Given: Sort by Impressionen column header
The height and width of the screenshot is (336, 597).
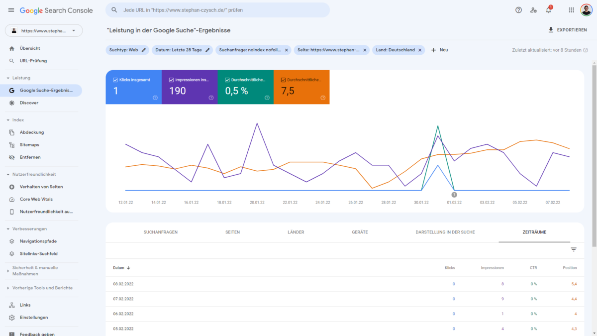Looking at the screenshot, I should 493,268.
